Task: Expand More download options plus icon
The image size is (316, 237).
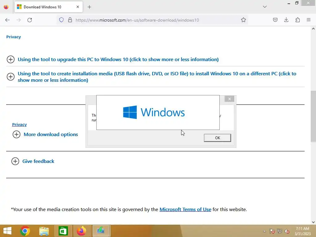Action: point(17,135)
